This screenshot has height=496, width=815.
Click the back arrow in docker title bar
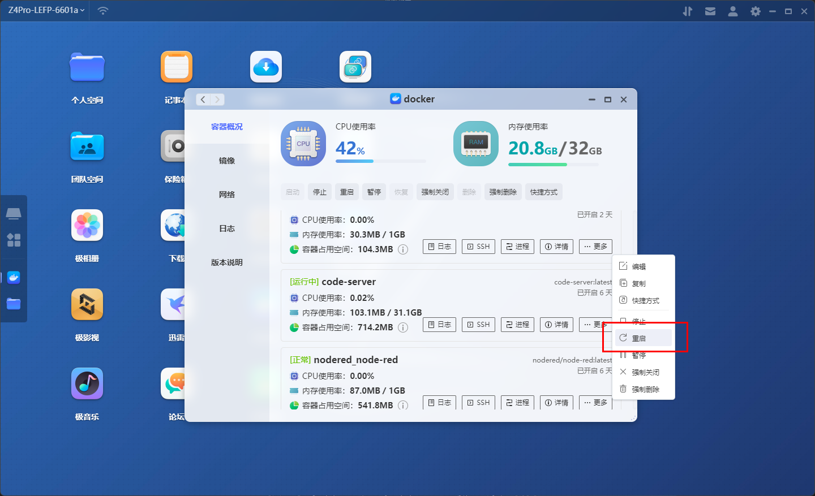click(203, 100)
